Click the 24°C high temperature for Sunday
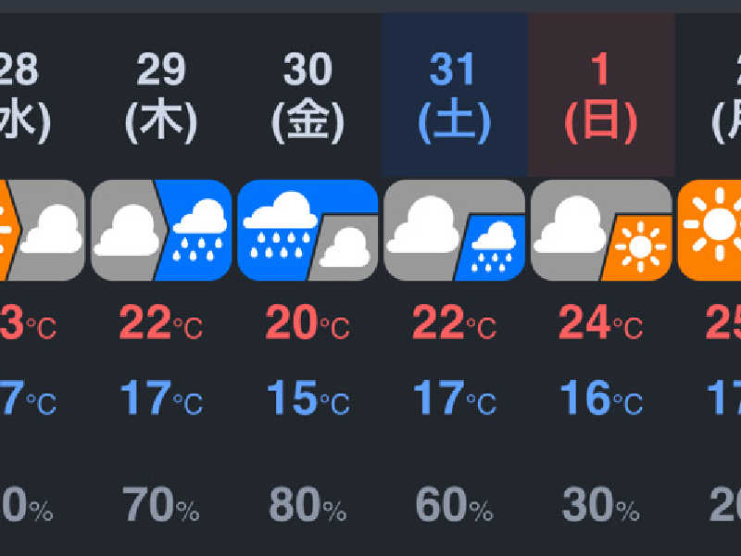The width and height of the screenshot is (741, 556). click(x=601, y=322)
